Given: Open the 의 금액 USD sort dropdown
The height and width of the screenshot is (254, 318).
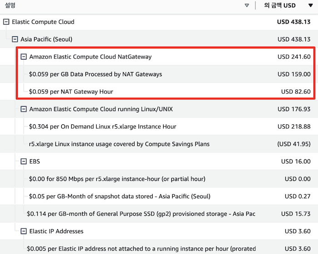Looking at the screenshot, I should [310, 5].
